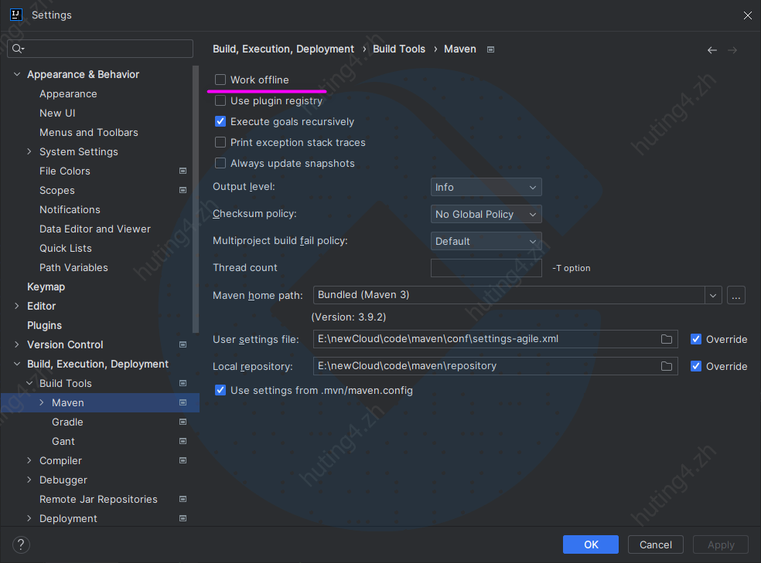The width and height of the screenshot is (761, 563).
Task: Click project icon in the Maven row
Action: [183, 402]
